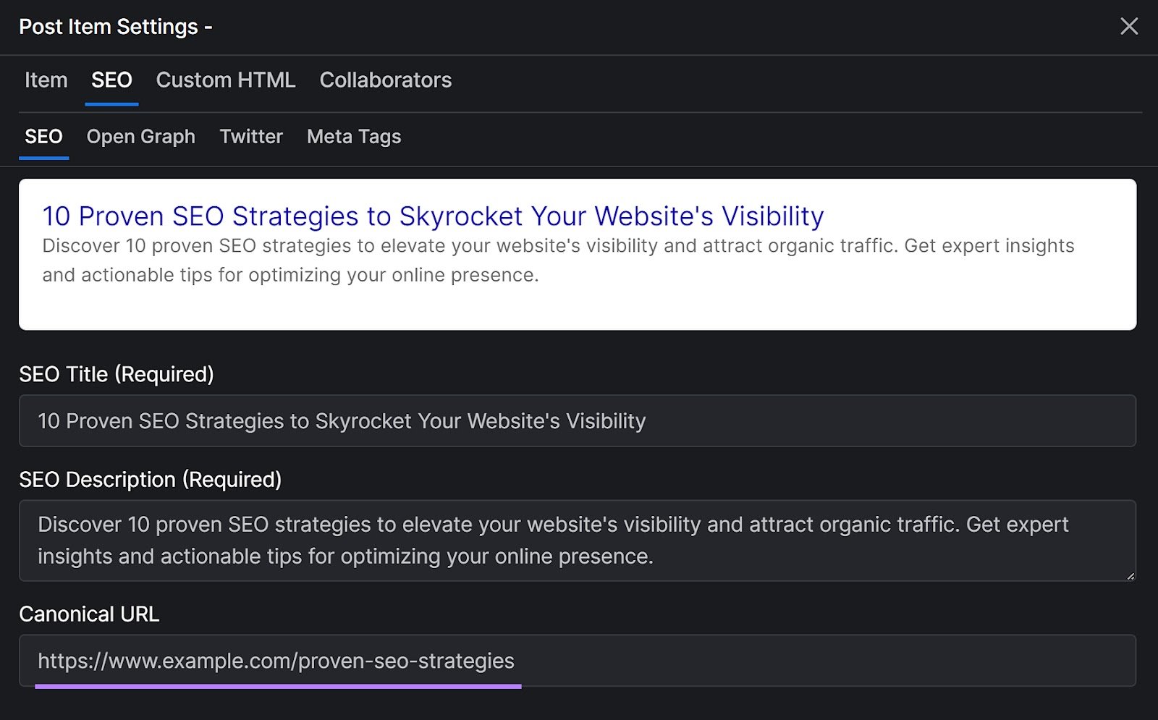Switch to the Twitter sub-tab
This screenshot has height=720, width=1158.
click(x=250, y=137)
